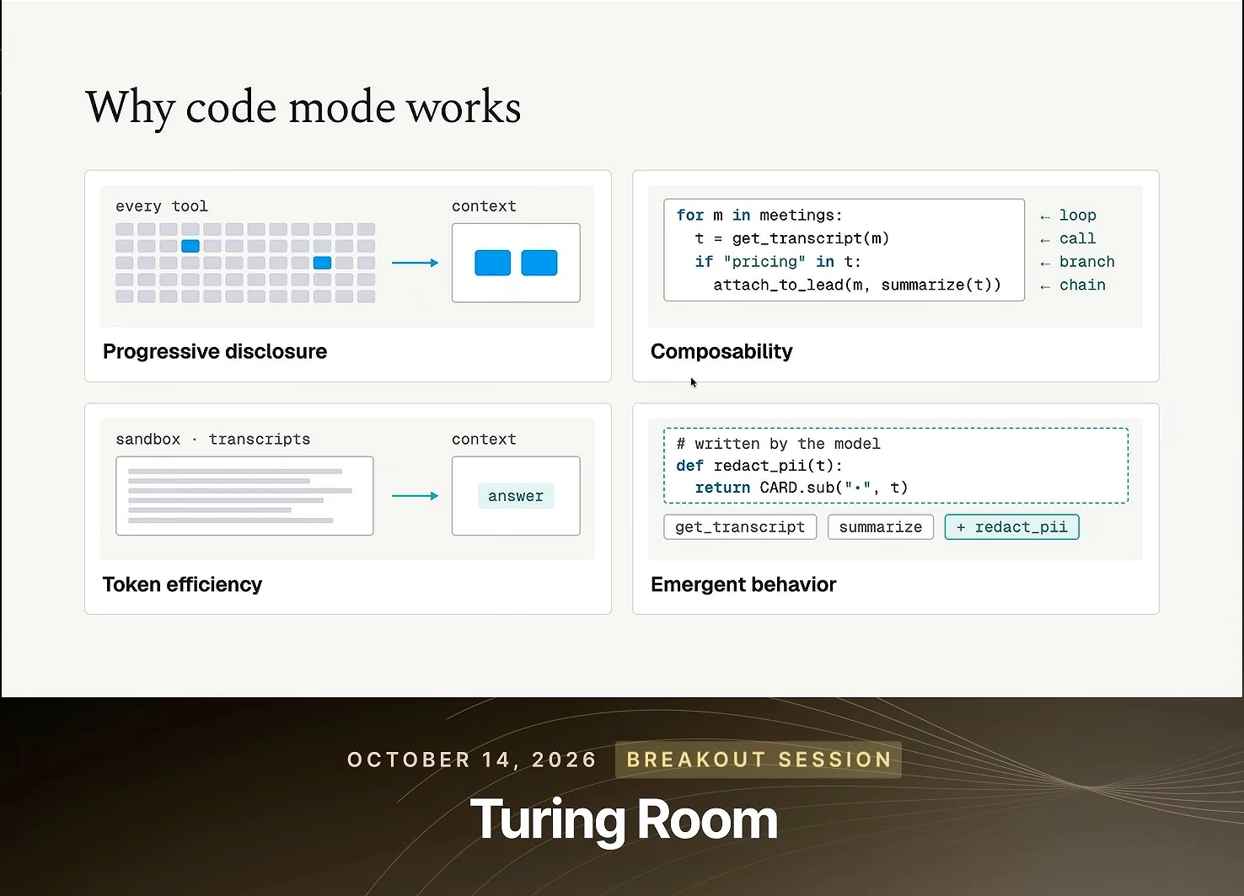Click the 'Emergent behavior' card heading
Screen dimensions: 1244x896
743,584
